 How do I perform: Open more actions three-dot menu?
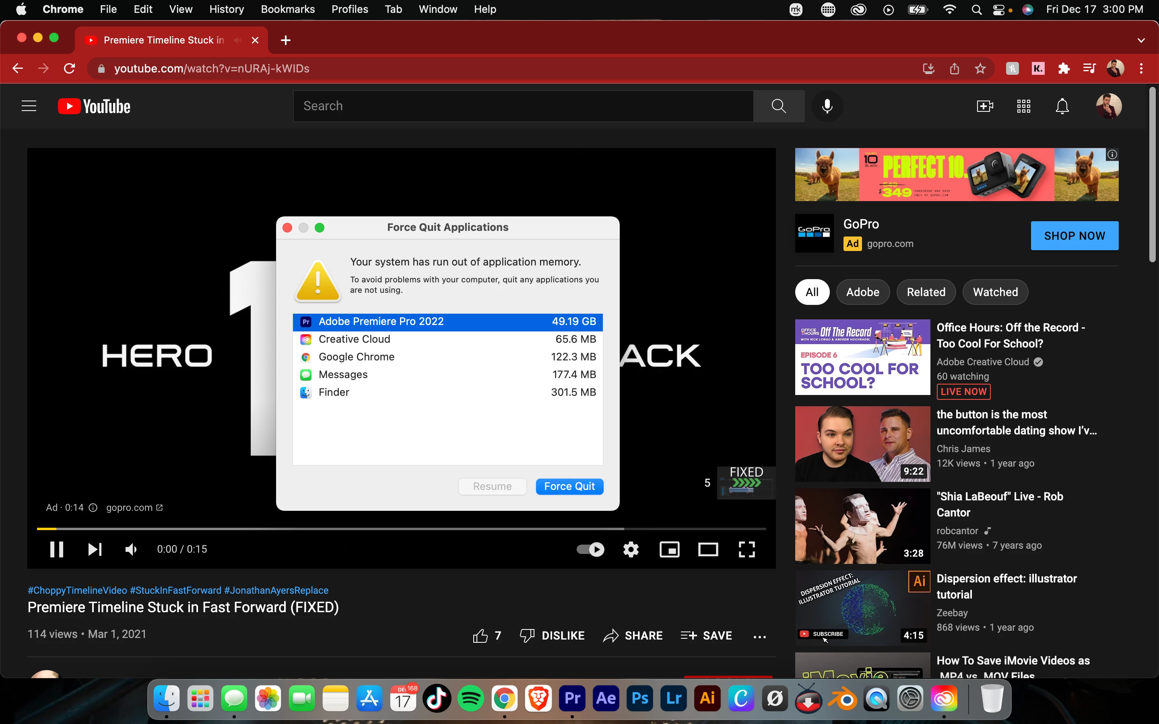pos(759,636)
